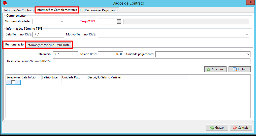Image resolution: width=256 pixels, height=136 pixels.
Task: Open Informações Vínculo Trabalhista sub-tab
Action: coord(48,45)
